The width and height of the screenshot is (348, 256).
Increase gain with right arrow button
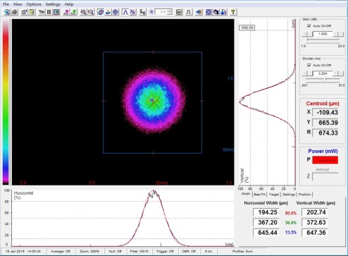tap(341, 34)
